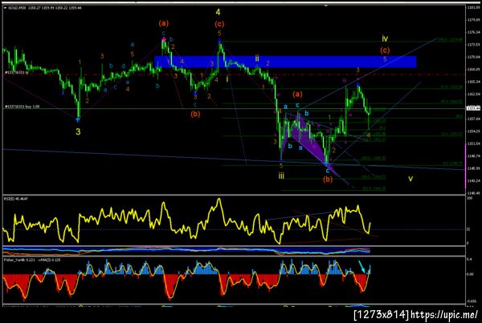Select orange (c) label beneath yellow 4
482x323 pixels.
[219, 24]
